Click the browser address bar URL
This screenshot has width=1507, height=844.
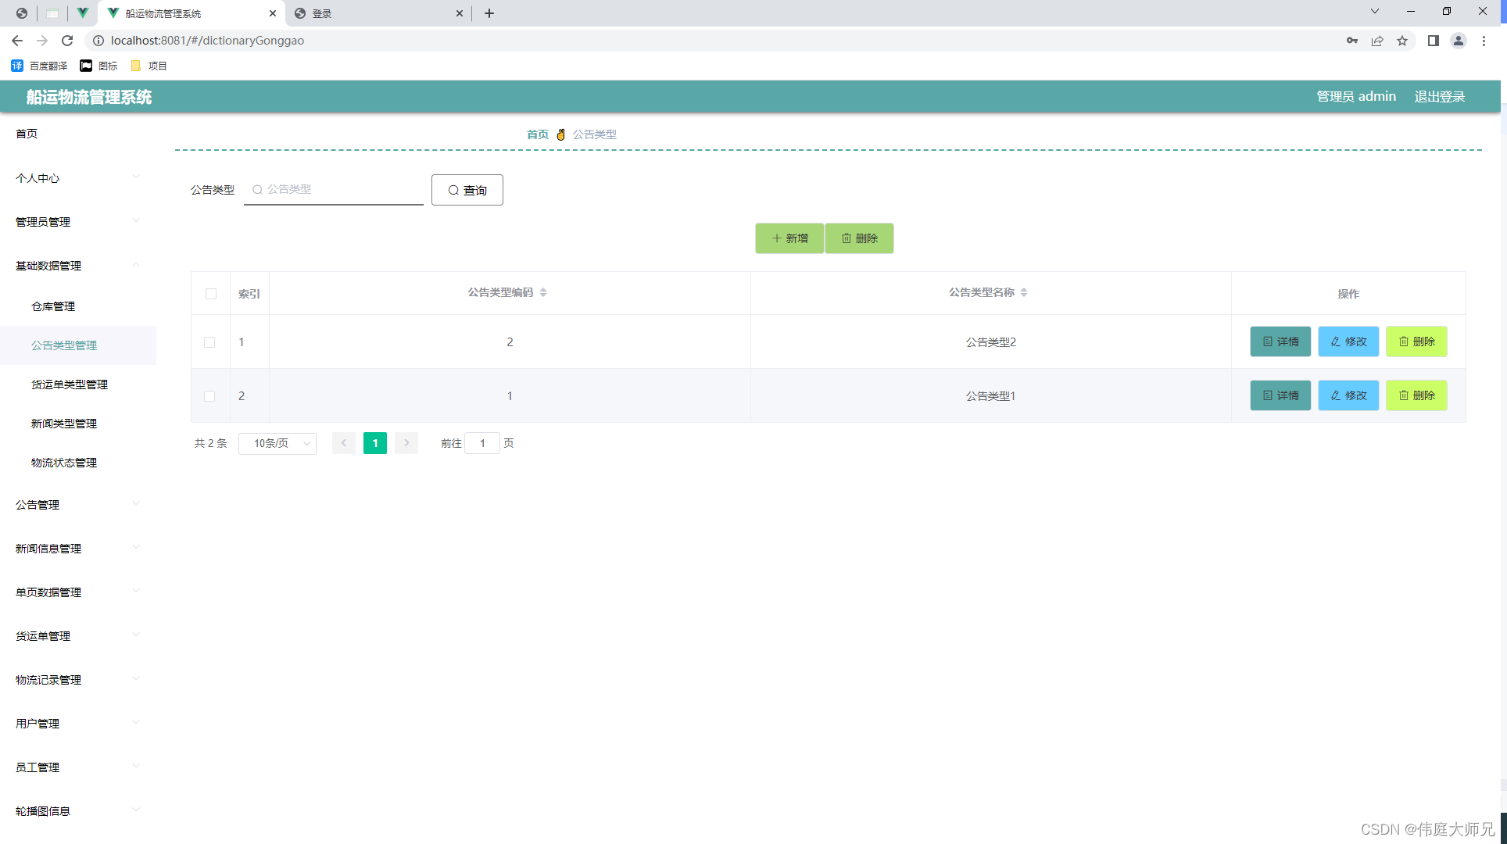(207, 41)
